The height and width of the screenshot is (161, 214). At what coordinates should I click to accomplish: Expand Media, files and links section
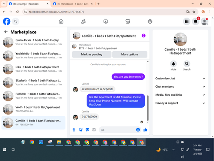180,95
